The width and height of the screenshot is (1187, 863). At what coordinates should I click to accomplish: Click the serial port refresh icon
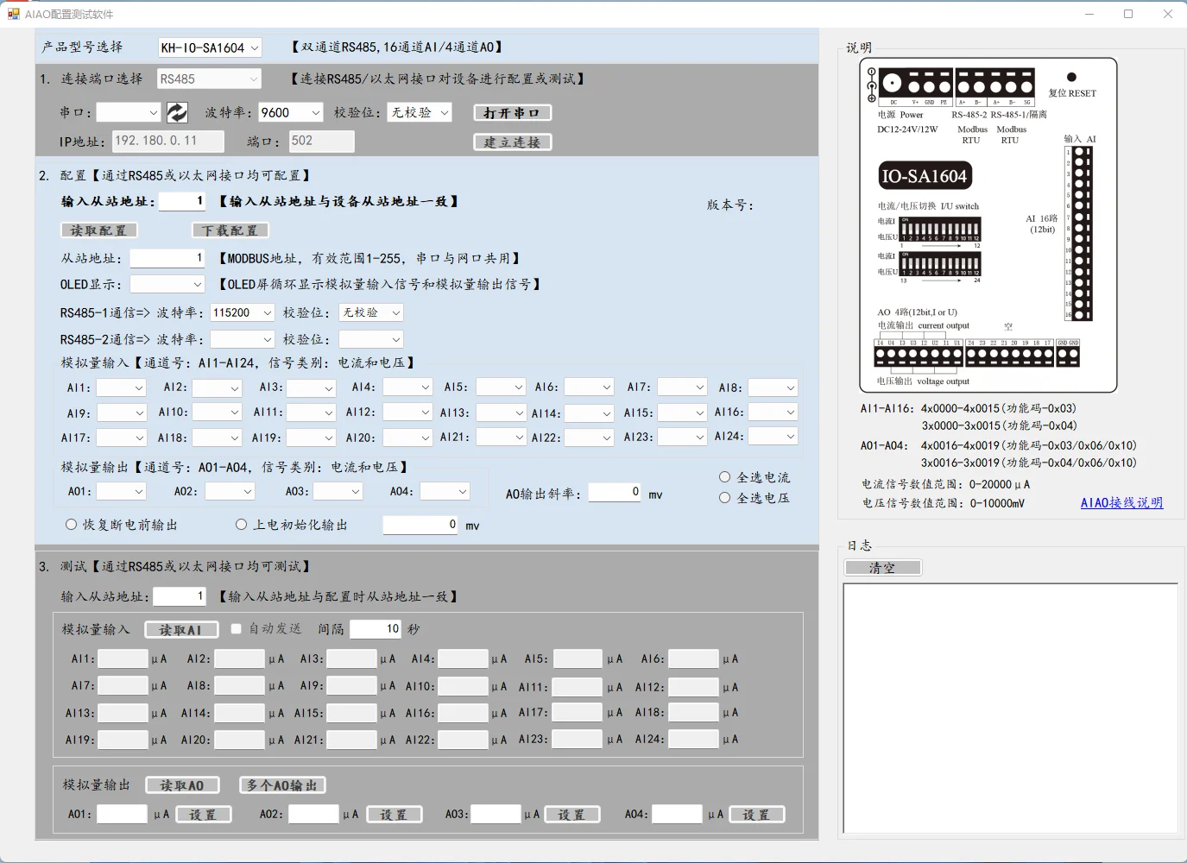[177, 112]
